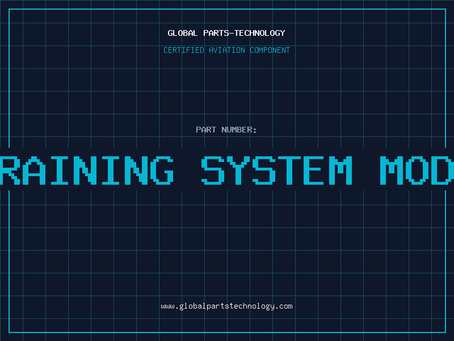Select the word NUMBER: in the label
Screen dimensions: 454x341
[x=239, y=130]
